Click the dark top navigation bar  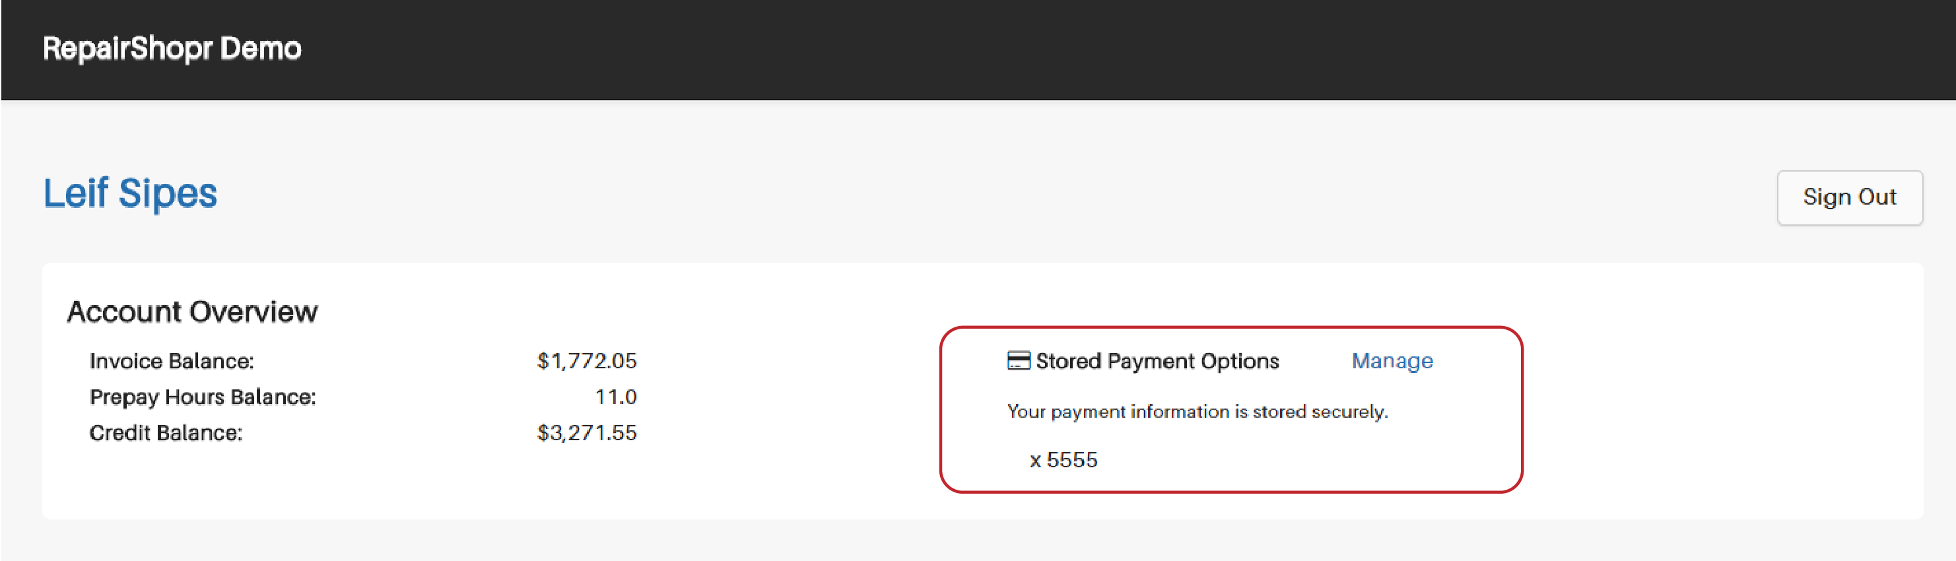coord(978,50)
